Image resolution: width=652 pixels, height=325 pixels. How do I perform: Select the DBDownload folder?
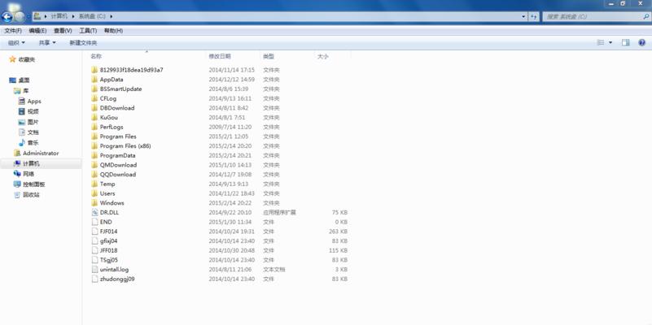pos(117,108)
